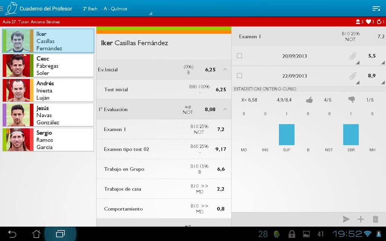Tap the students count icon in red bar
386x241 pixels.
coord(358,21)
